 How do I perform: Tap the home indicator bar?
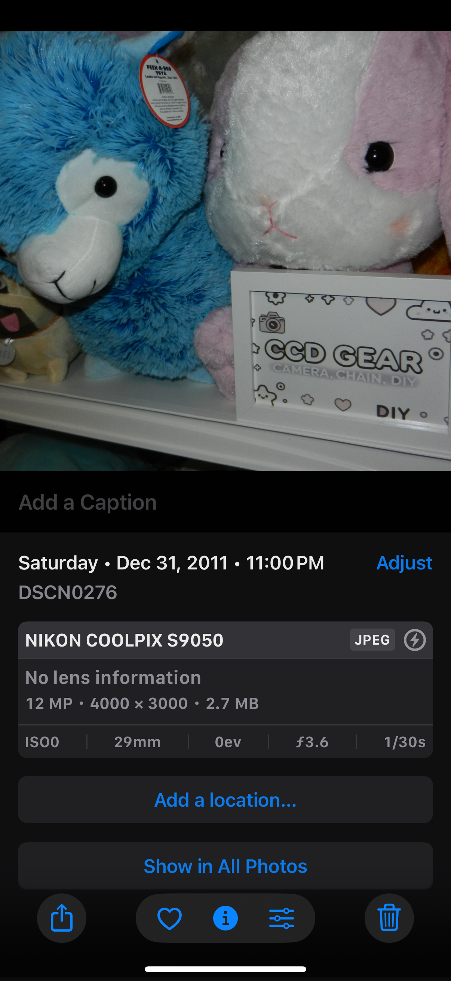coord(225,969)
